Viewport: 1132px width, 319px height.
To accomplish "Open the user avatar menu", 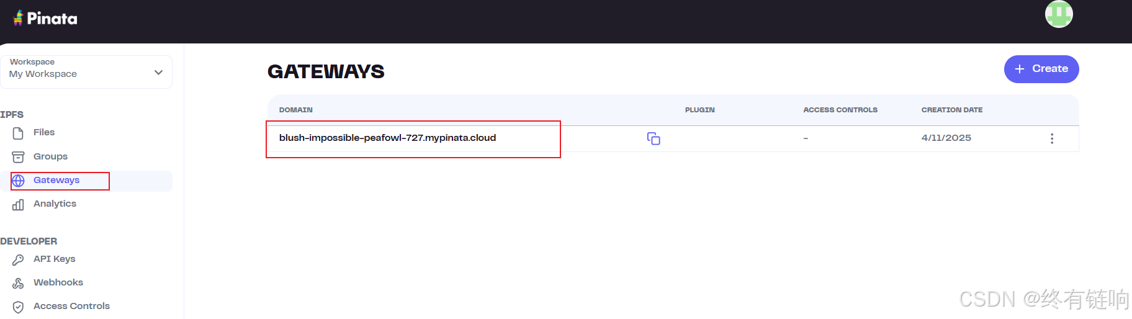I will click(1059, 14).
